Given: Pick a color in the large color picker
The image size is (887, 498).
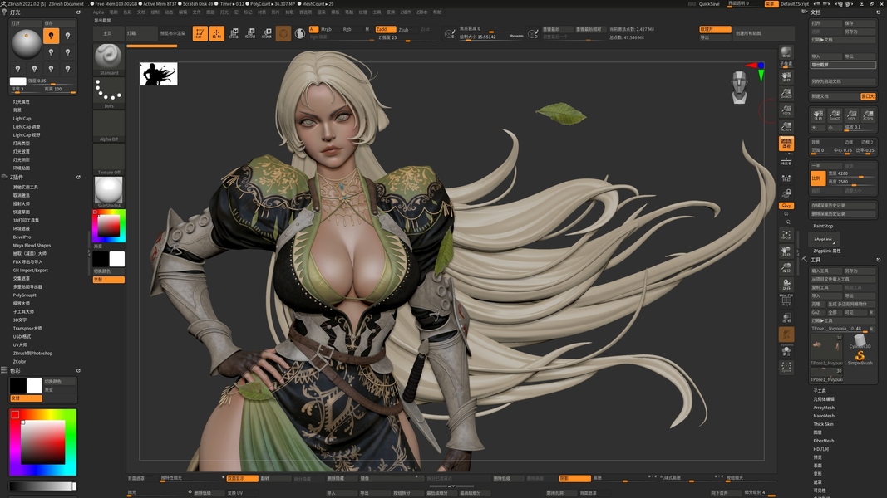Looking at the screenshot, I should pos(43,442).
